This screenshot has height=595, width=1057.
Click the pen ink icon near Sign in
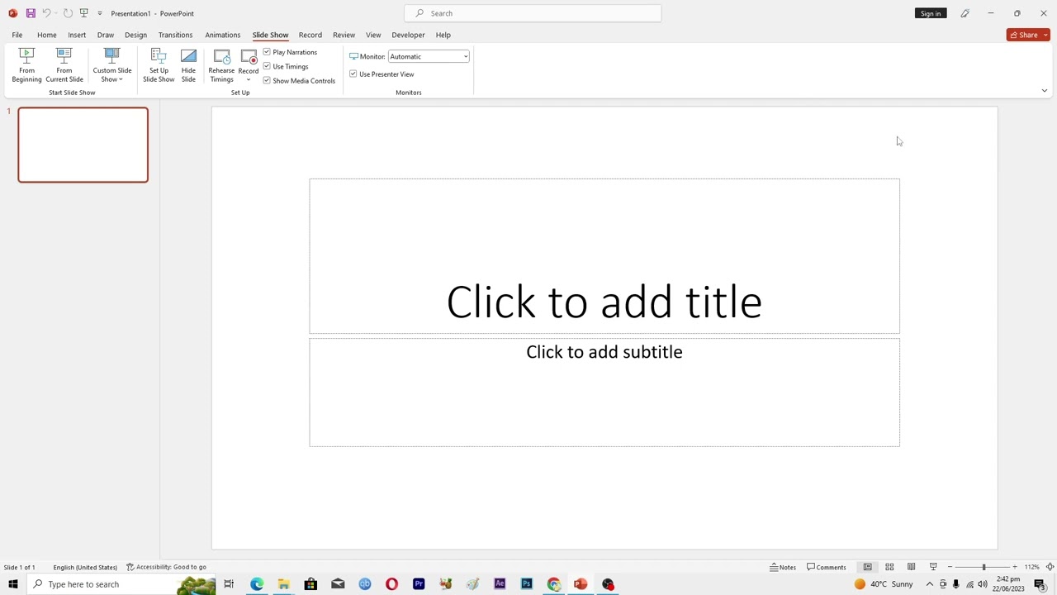tap(965, 13)
